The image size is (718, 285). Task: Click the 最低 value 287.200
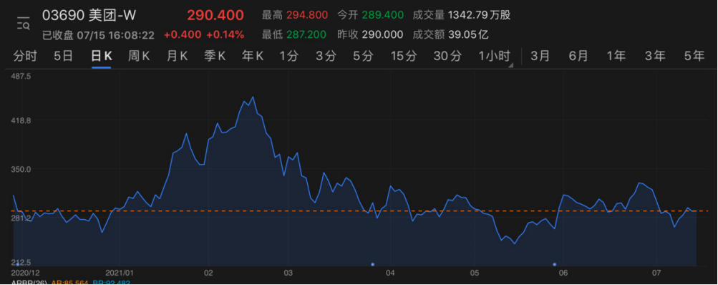306,35
